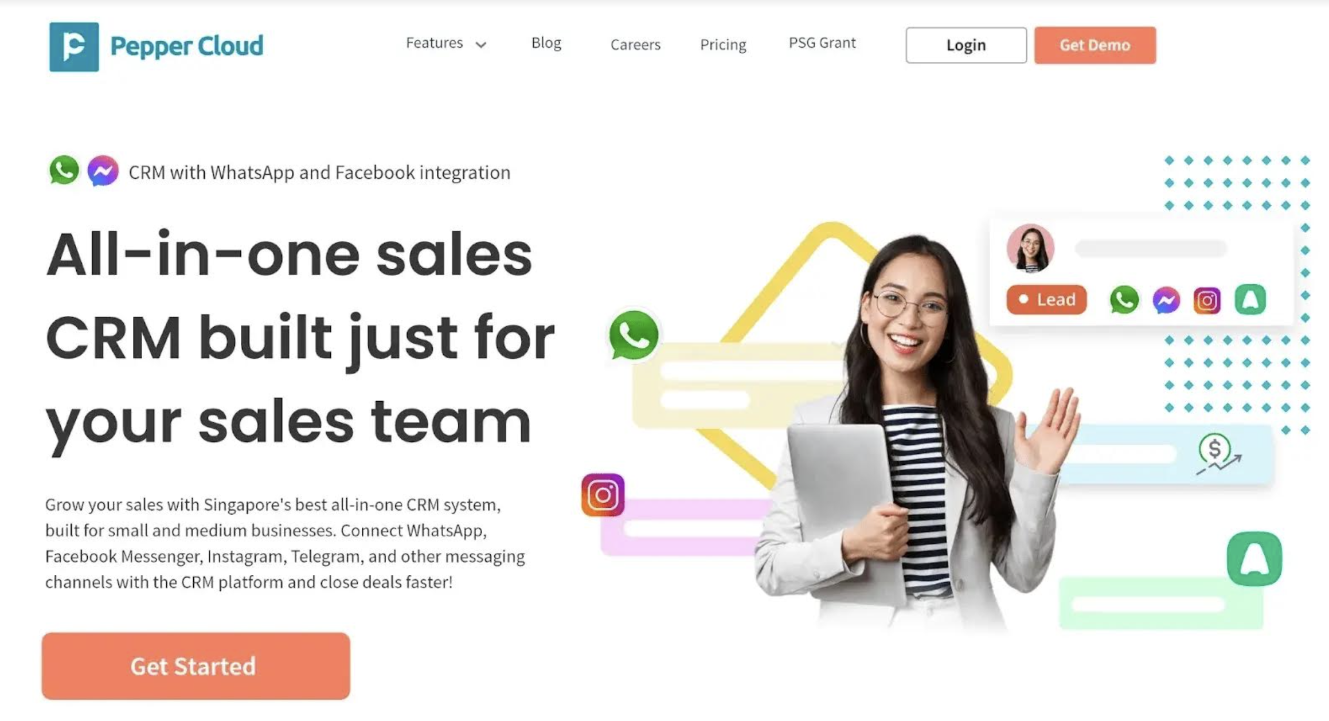Click the Messenger icon beside the CRM tagline
The image size is (1329, 721).
103,171
